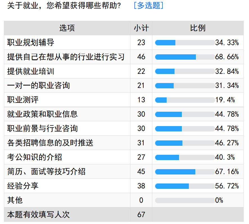Click the 选项 column header
The image size is (249, 224).
(x=67, y=28)
